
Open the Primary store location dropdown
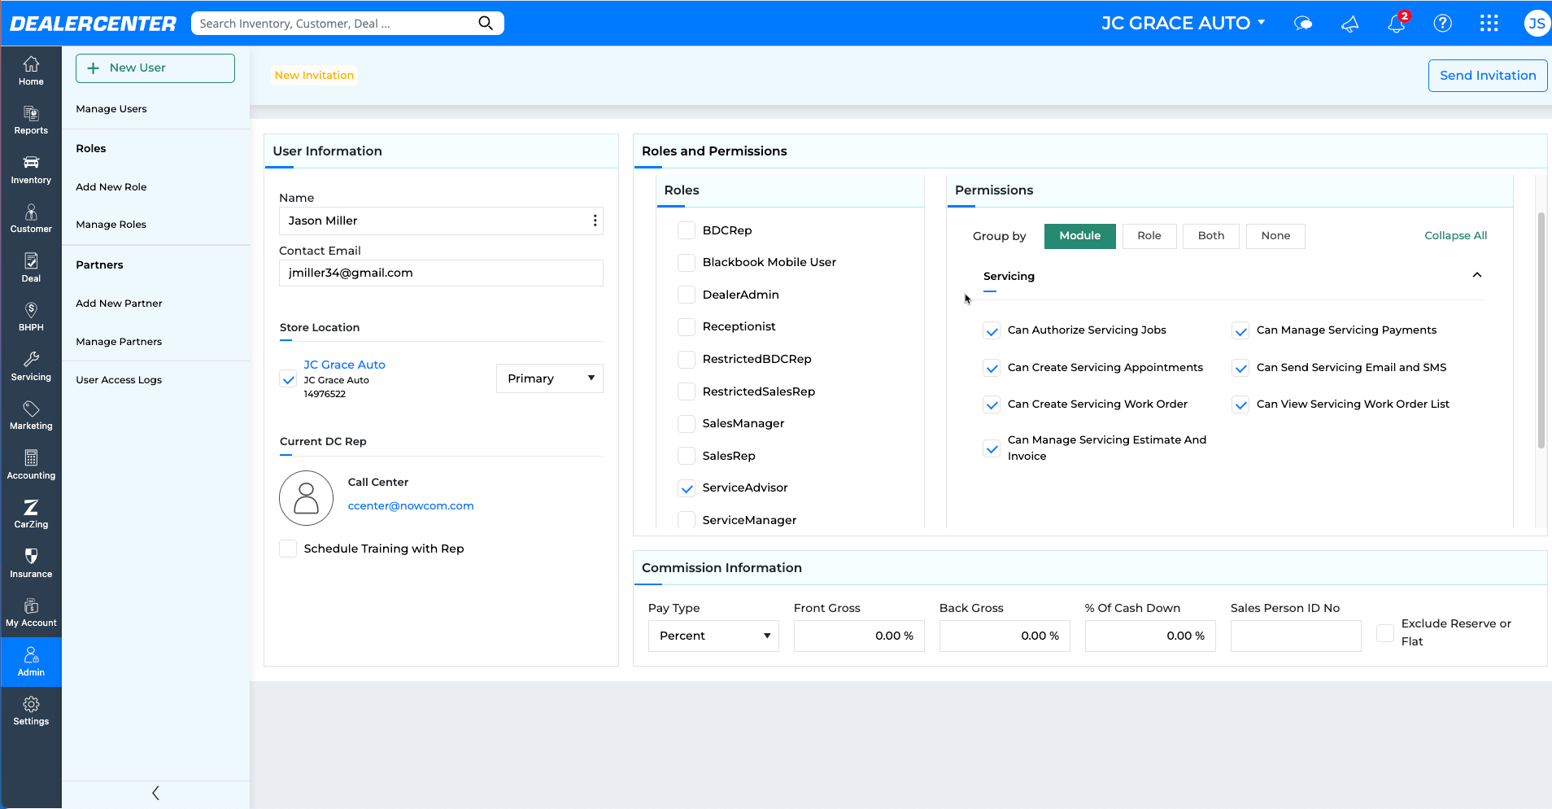(550, 378)
